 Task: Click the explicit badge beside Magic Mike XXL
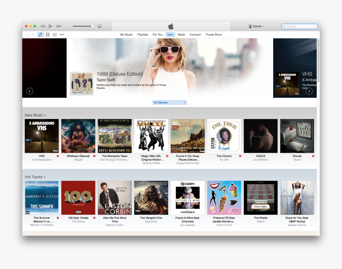tap(167, 156)
